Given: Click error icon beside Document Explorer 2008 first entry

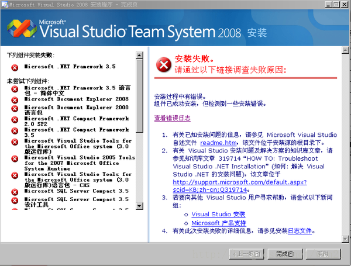Looking at the screenshot, I should coord(15,100).
